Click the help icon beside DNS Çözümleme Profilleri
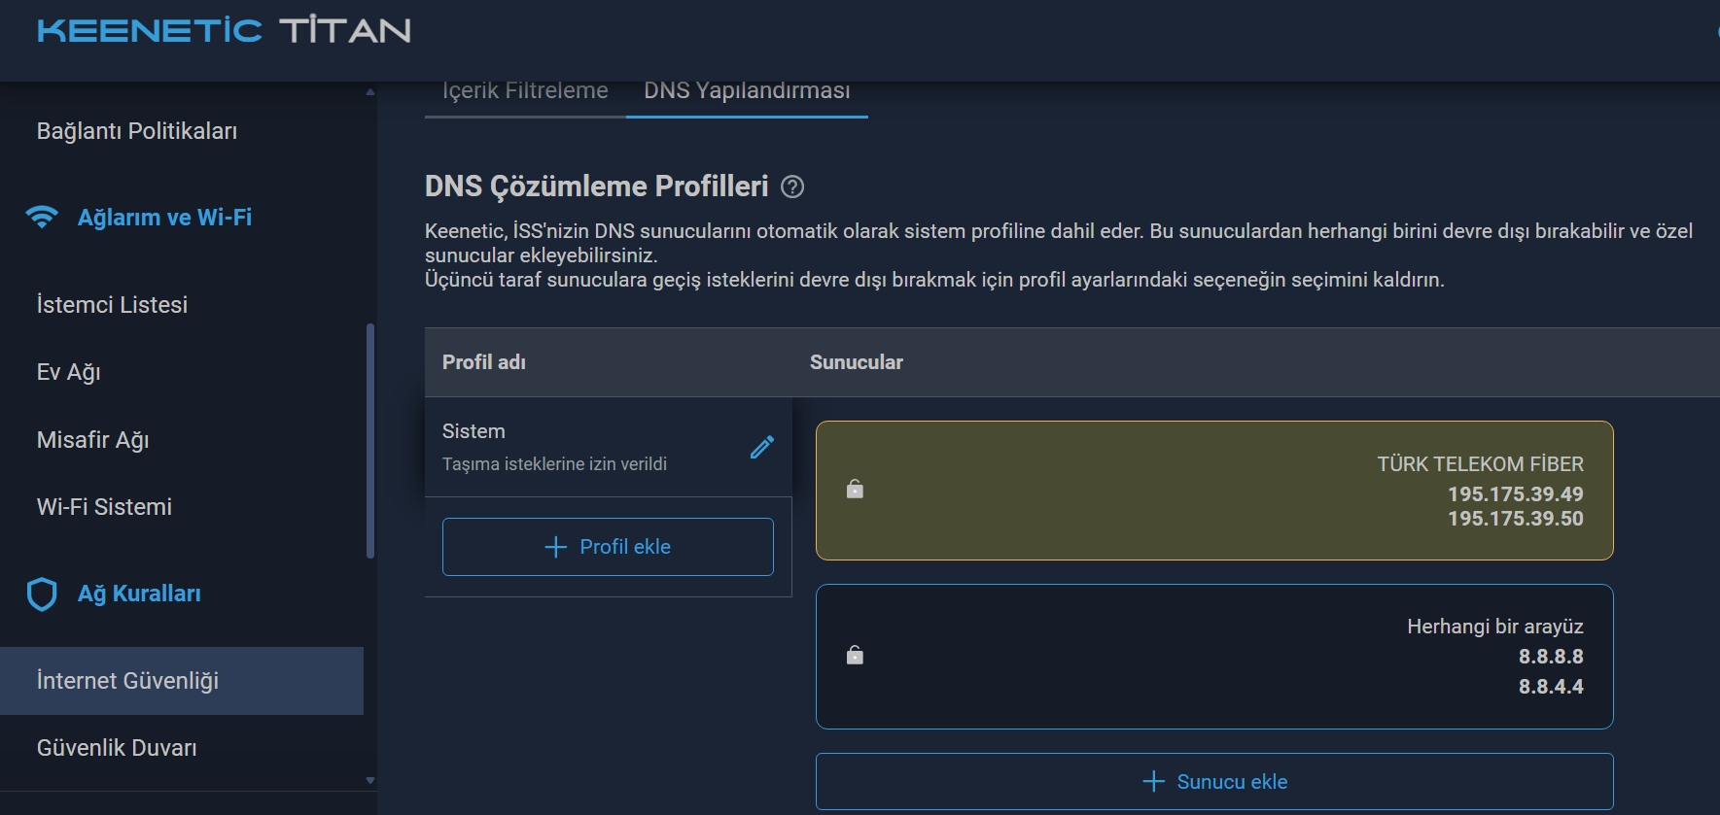The width and height of the screenshot is (1720, 815). pyautogui.click(x=792, y=187)
